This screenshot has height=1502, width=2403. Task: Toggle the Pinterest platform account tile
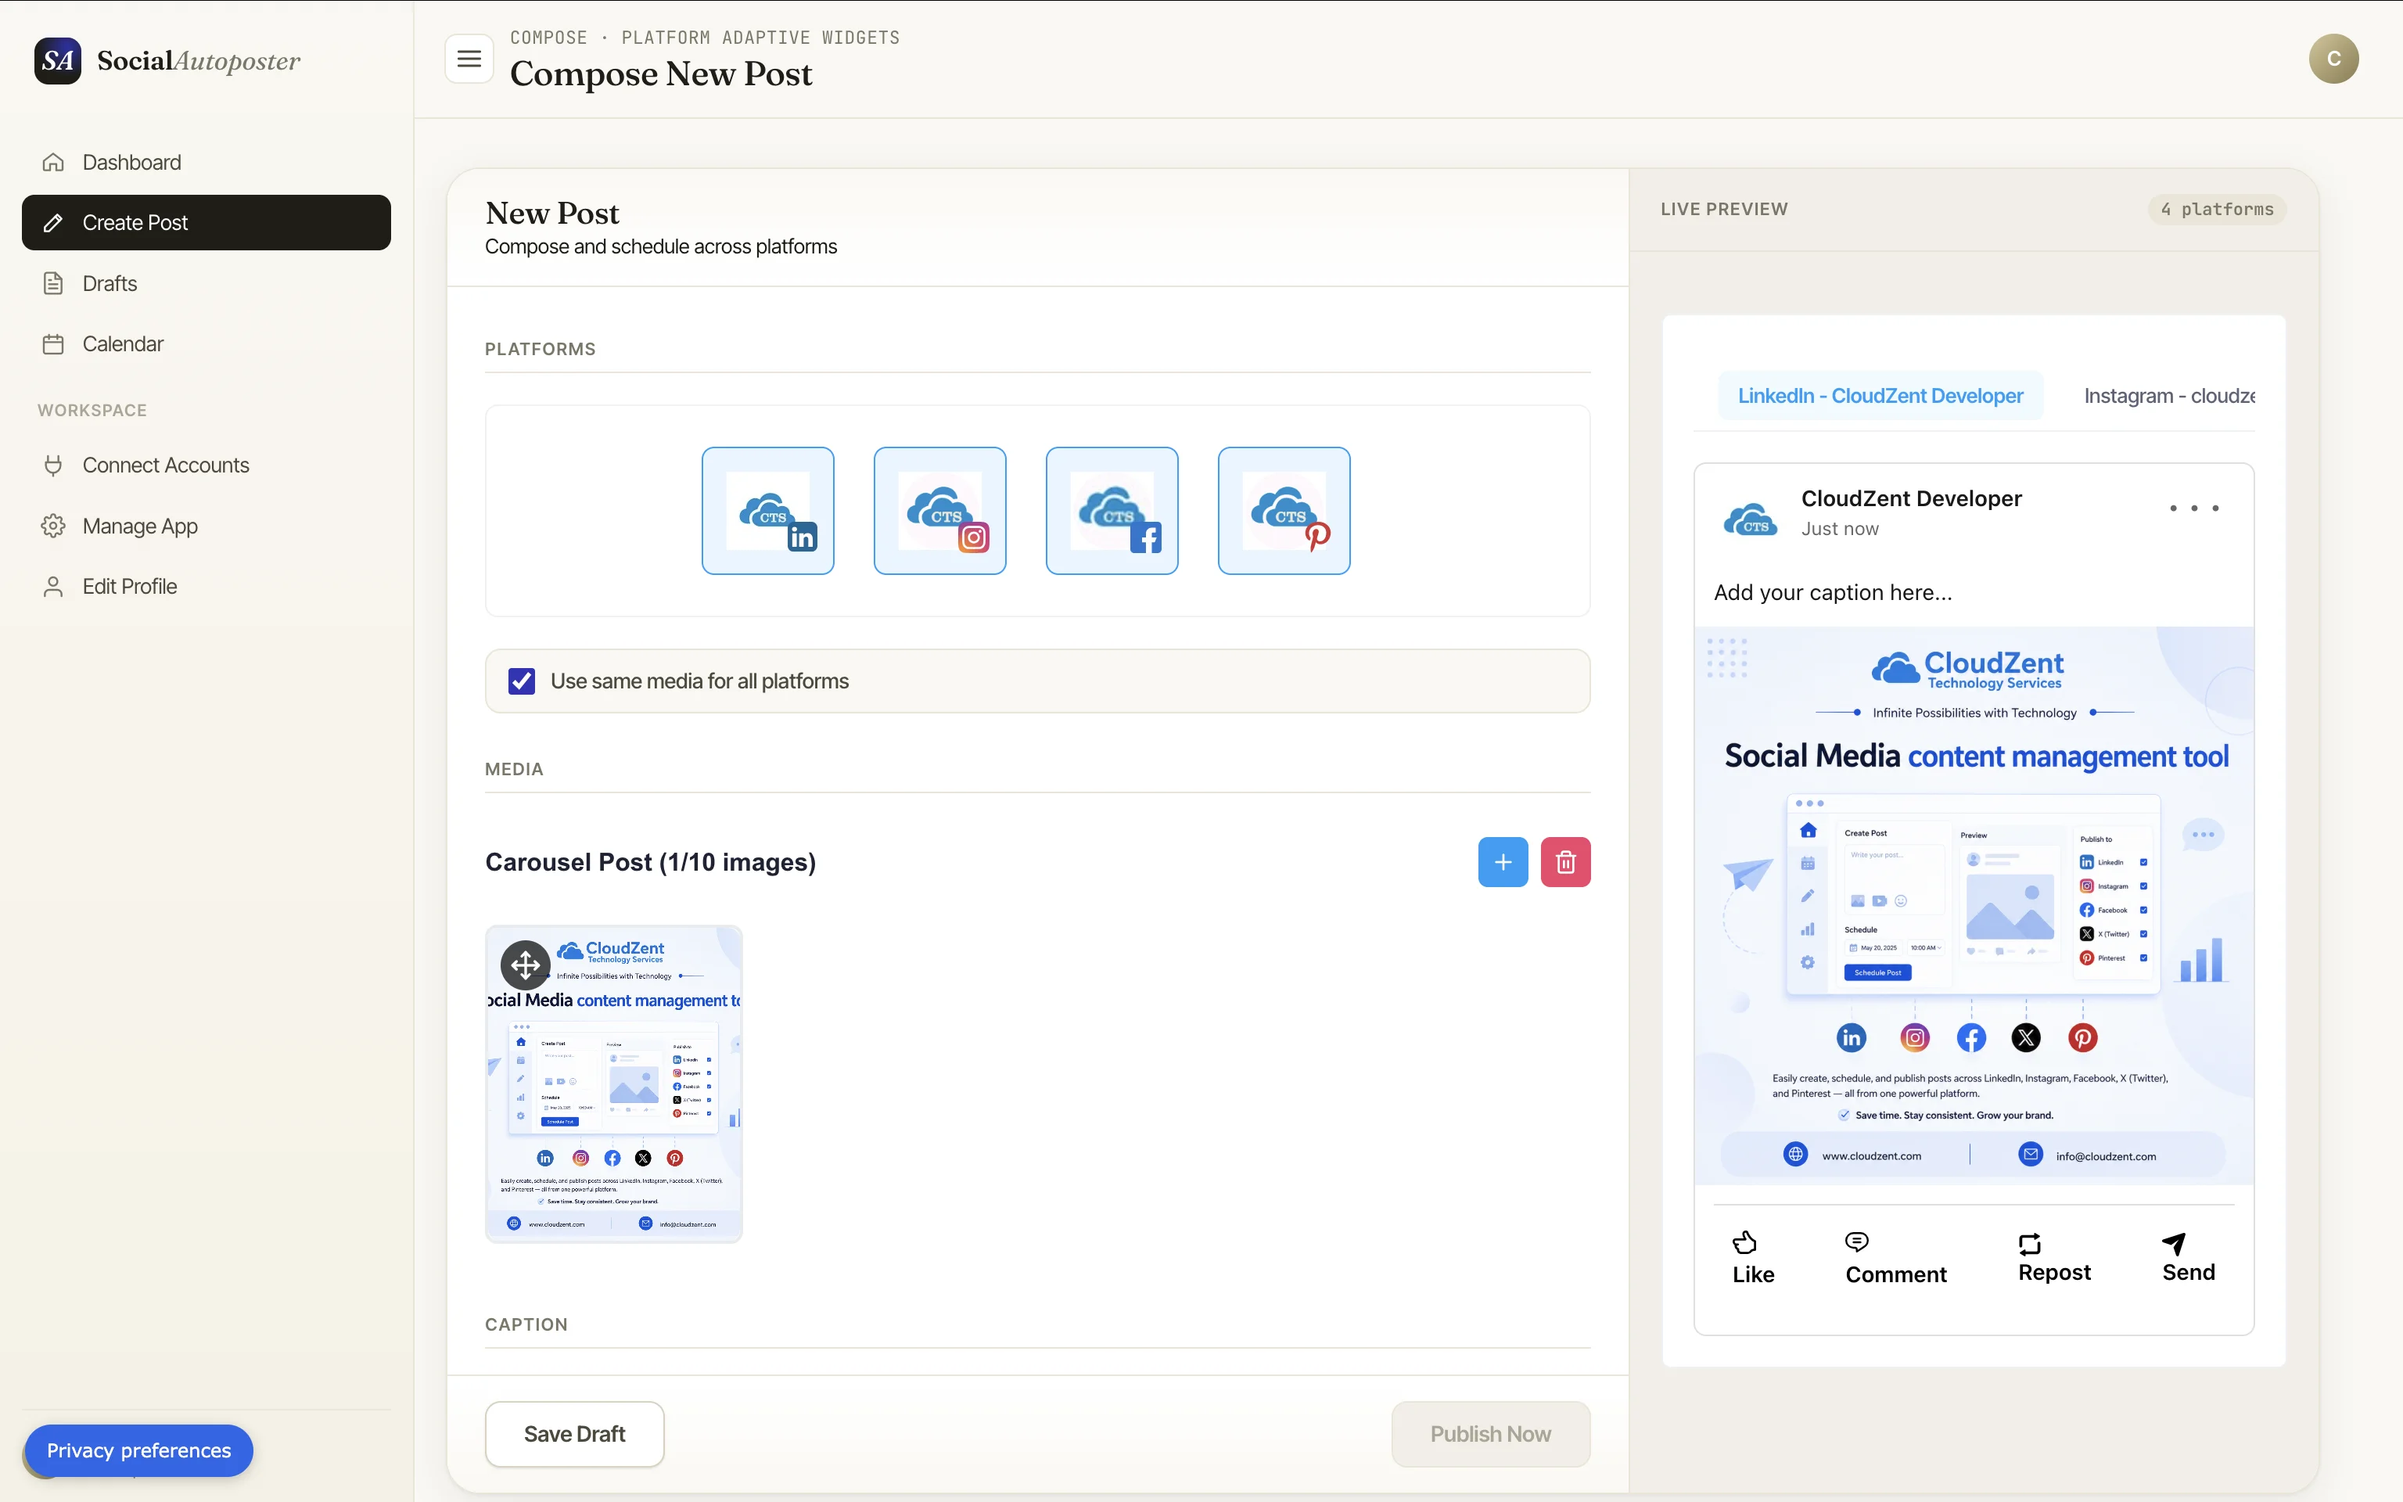point(1284,511)
